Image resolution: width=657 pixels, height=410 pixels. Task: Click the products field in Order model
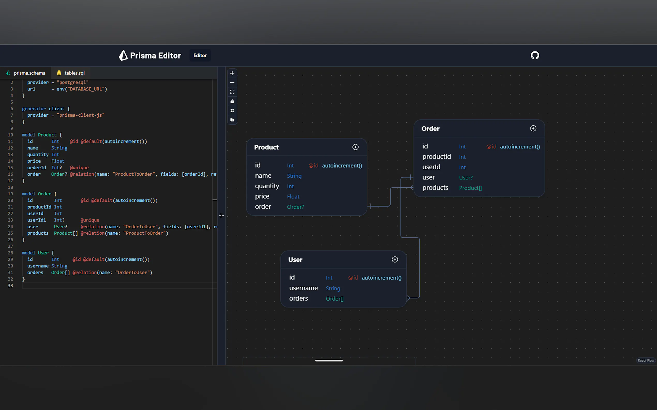pyautogui.click(x=435, y=188)
